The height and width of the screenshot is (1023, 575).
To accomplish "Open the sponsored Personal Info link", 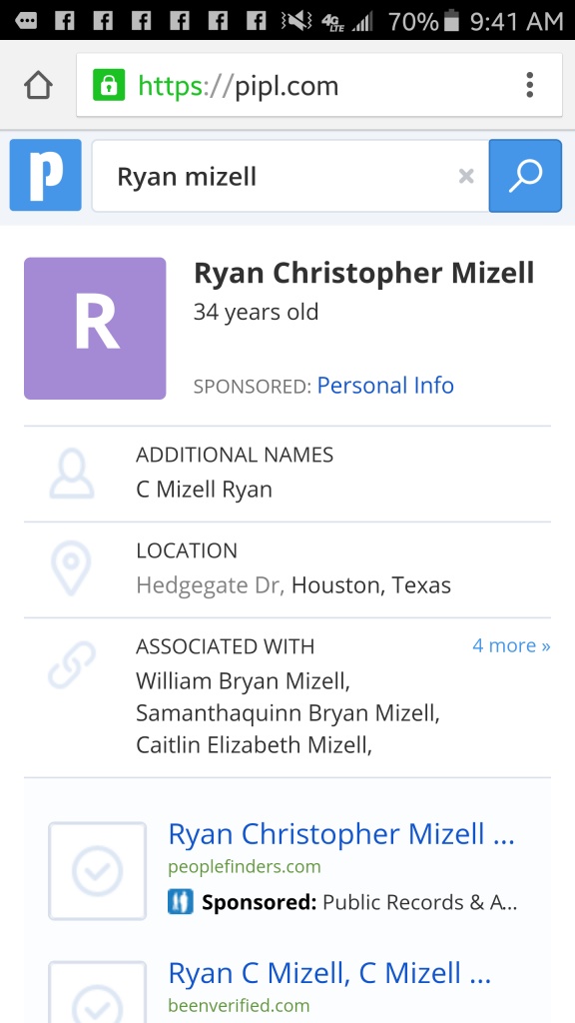I will (385, 386).
